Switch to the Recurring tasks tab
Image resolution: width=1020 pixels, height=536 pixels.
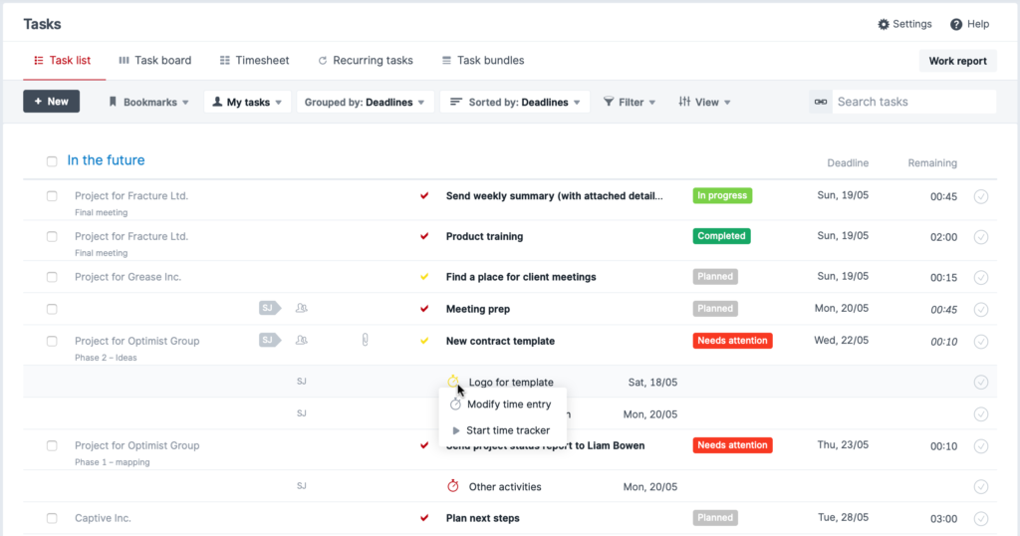[365, 61]
